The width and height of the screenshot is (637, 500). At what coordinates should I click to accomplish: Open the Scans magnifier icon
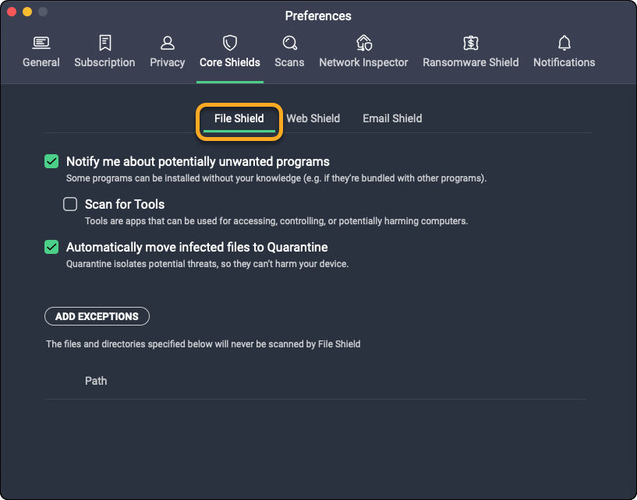tap(289, 43)
